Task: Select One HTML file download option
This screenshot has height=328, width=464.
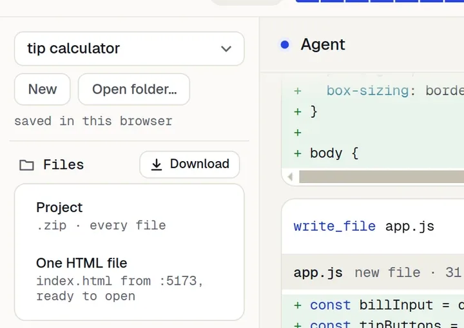Action: (130, 280)
